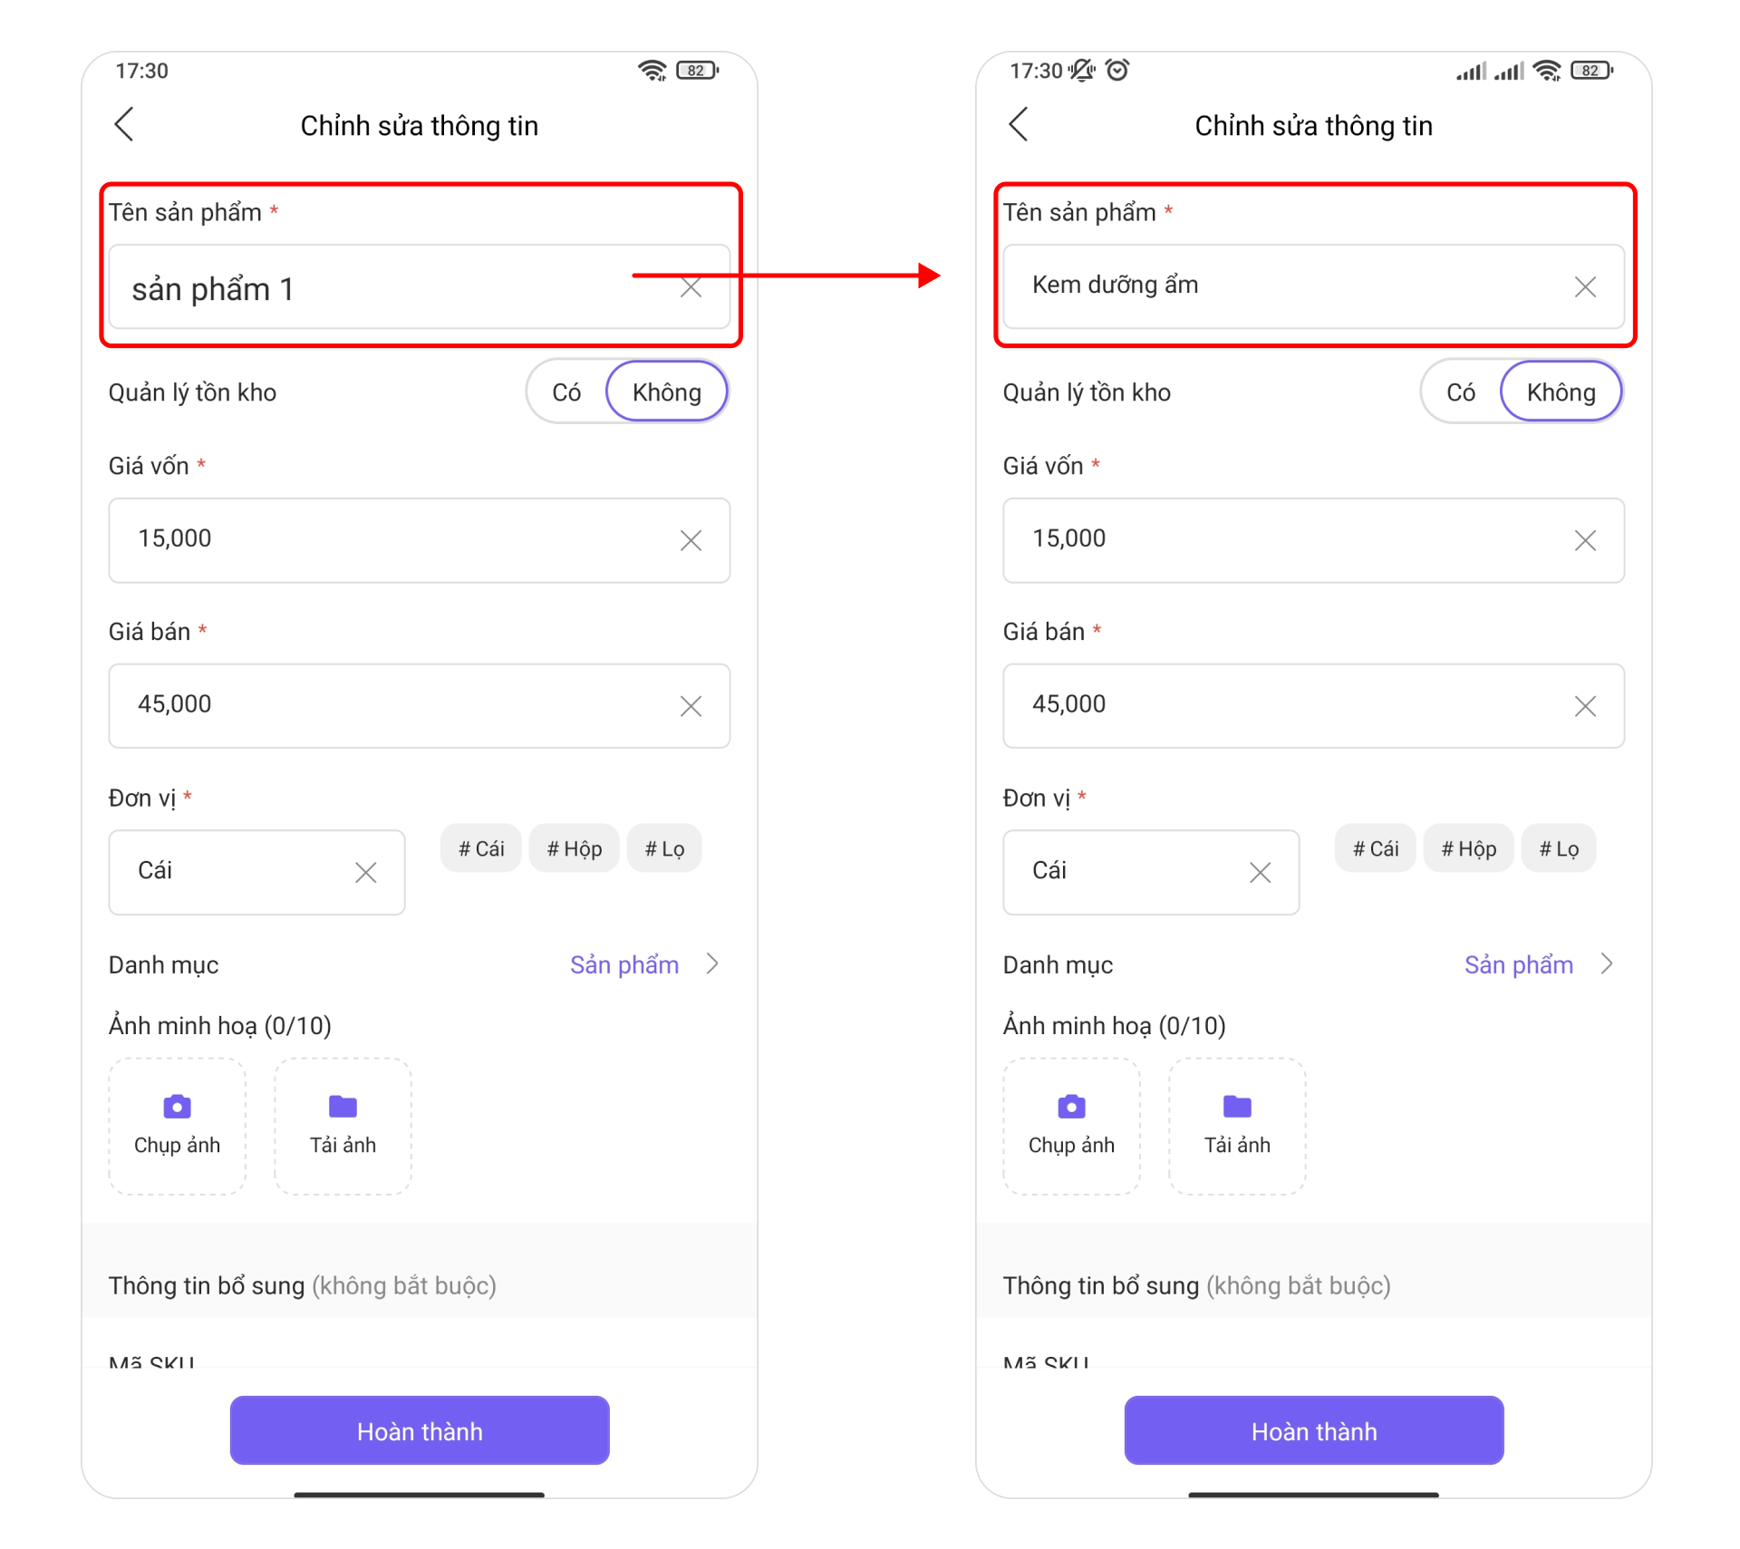Tap Tải ảnh folder icon on right screen
This screenshot has width=1740, height=1549.
pos(1237,1107)
